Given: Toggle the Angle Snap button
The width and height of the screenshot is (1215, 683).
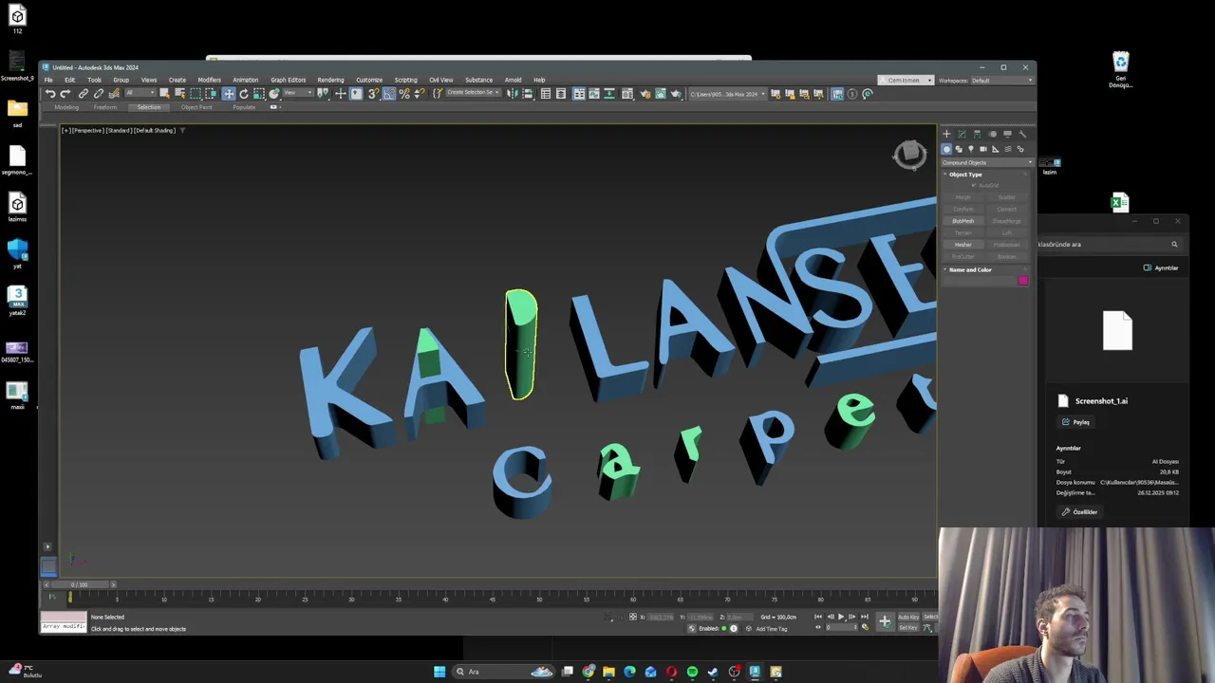Looking at the screenshot, I should coord(389,93).
